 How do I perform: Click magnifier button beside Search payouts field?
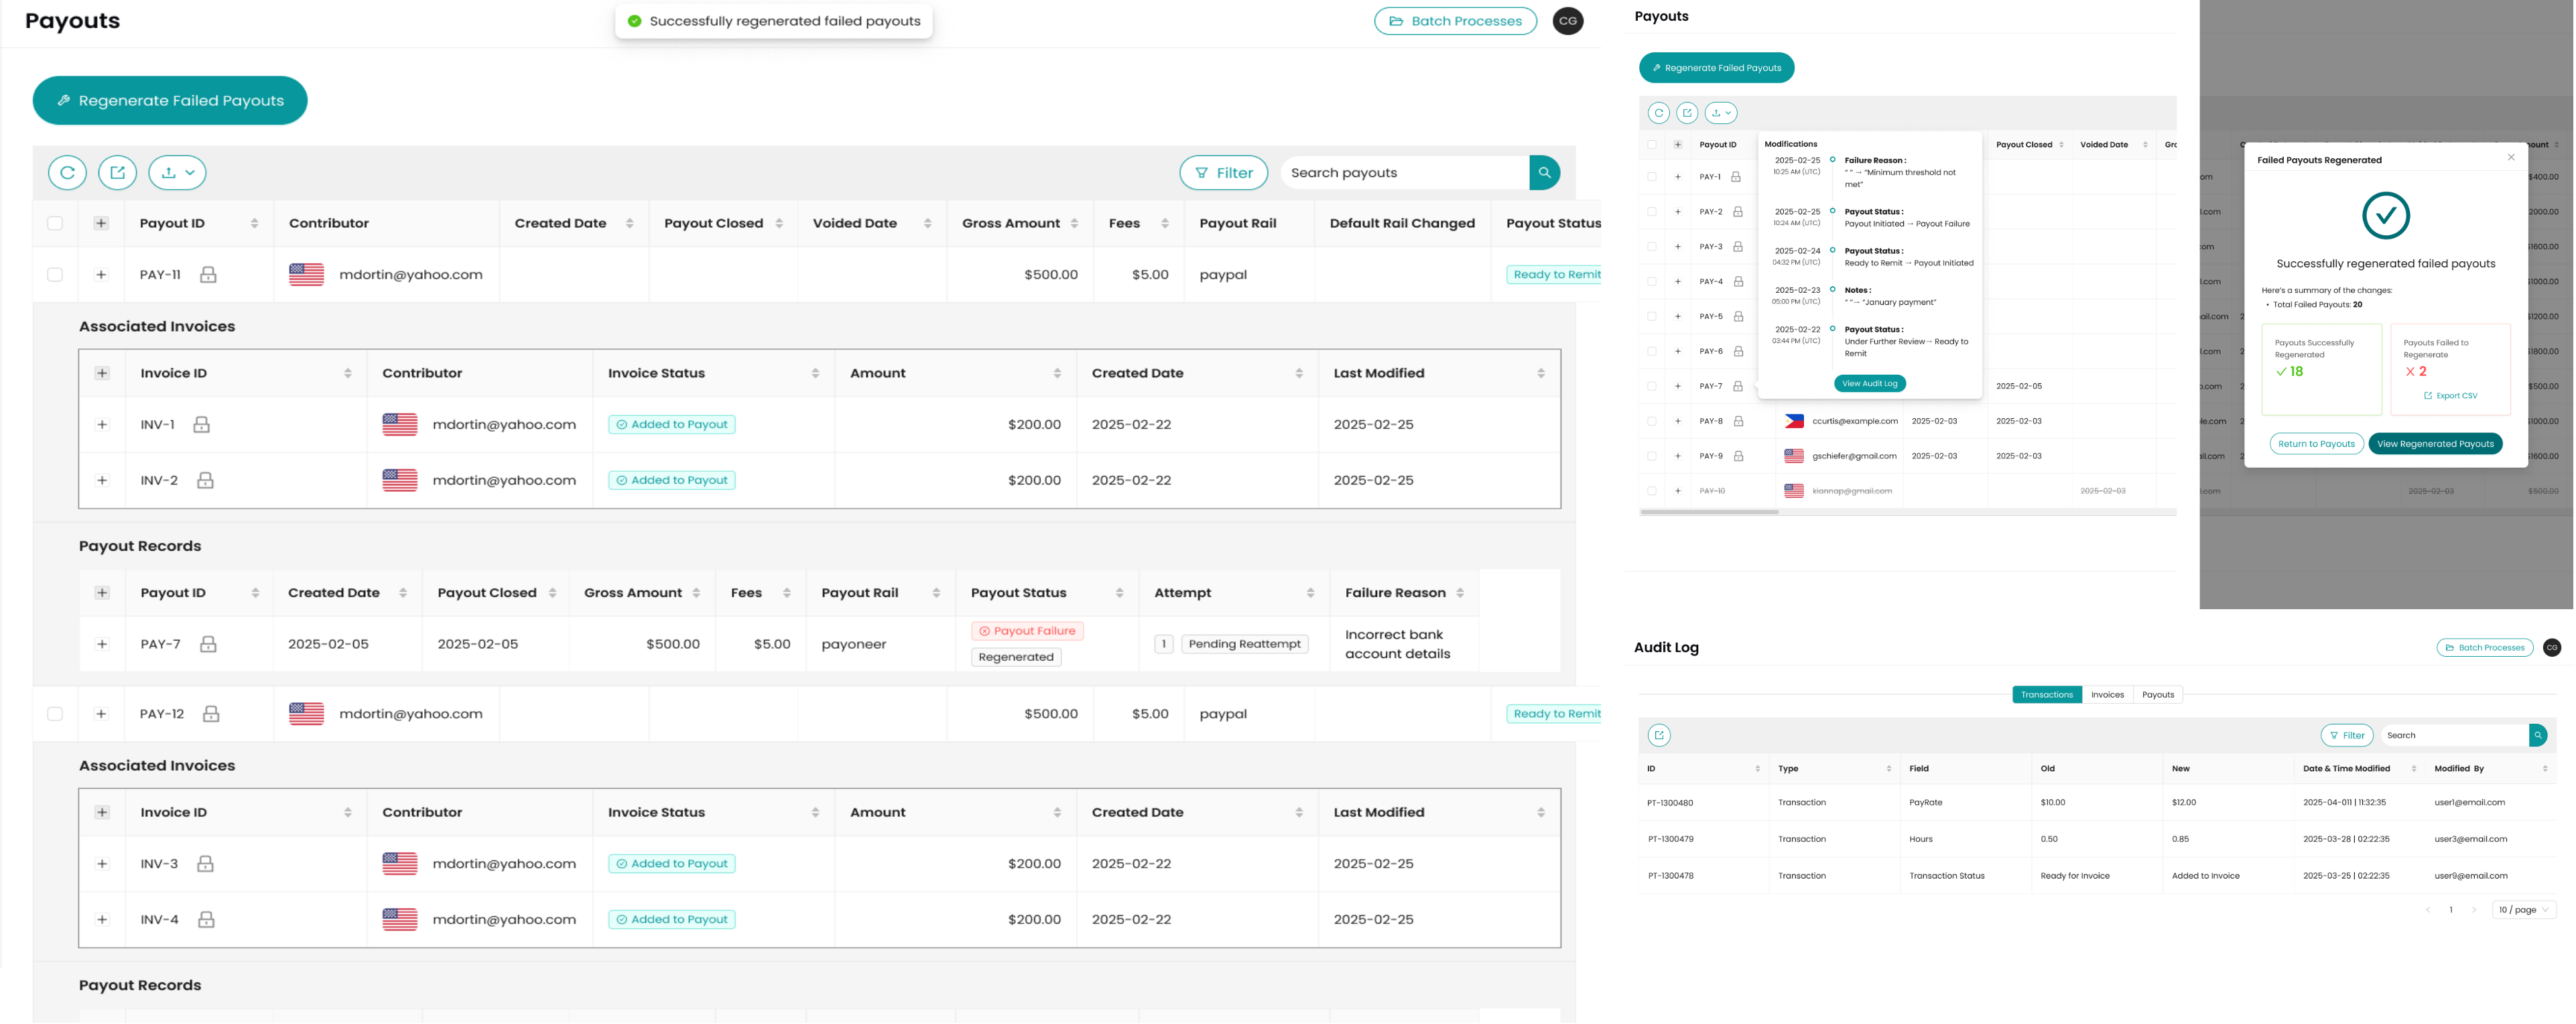pos(1544,173)
